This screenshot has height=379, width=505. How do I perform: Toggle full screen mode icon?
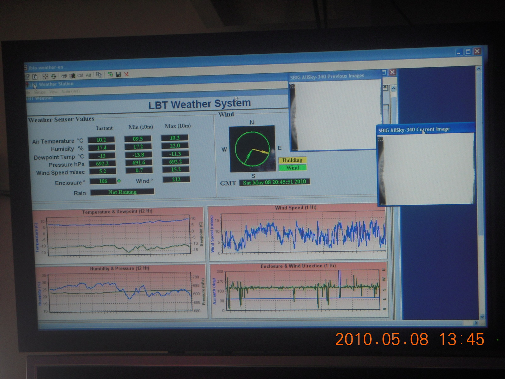[45, 76]
